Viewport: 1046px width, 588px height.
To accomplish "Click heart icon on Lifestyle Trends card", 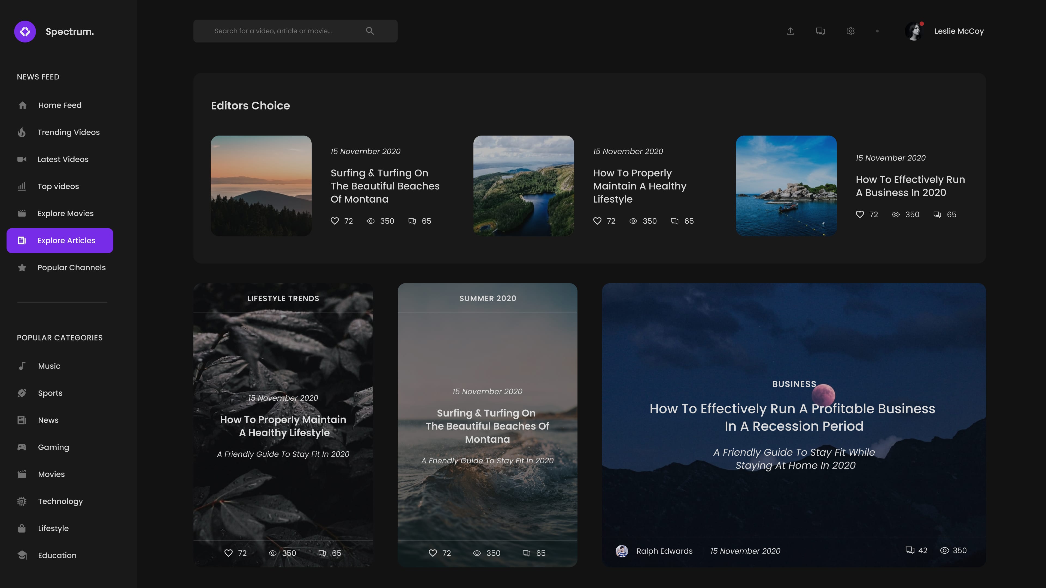I will tap(229, 553).
